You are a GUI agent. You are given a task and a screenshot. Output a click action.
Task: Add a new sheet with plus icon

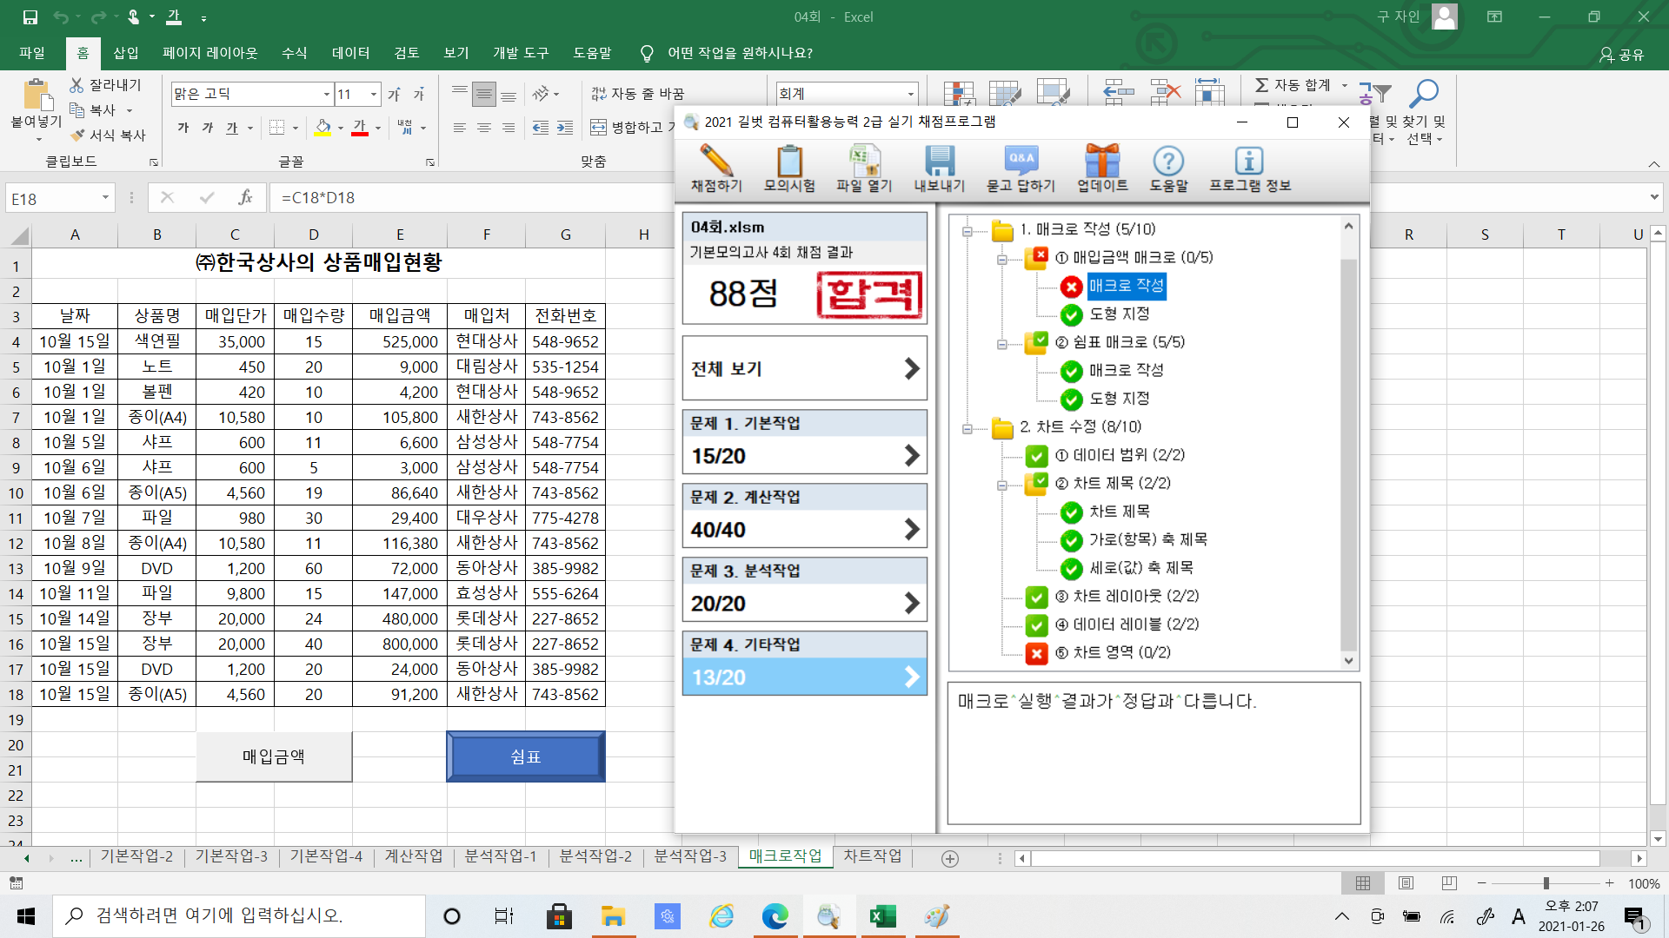coord(950,858)
